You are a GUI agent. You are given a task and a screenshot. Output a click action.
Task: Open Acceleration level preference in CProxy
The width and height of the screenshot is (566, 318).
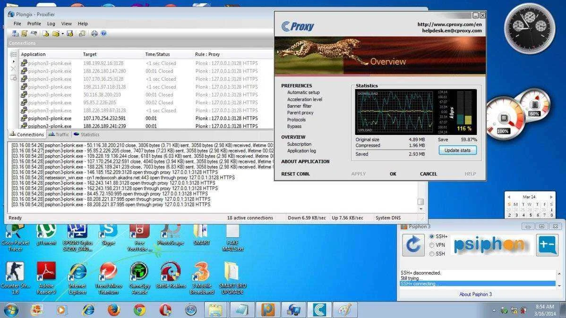point(304,99)
